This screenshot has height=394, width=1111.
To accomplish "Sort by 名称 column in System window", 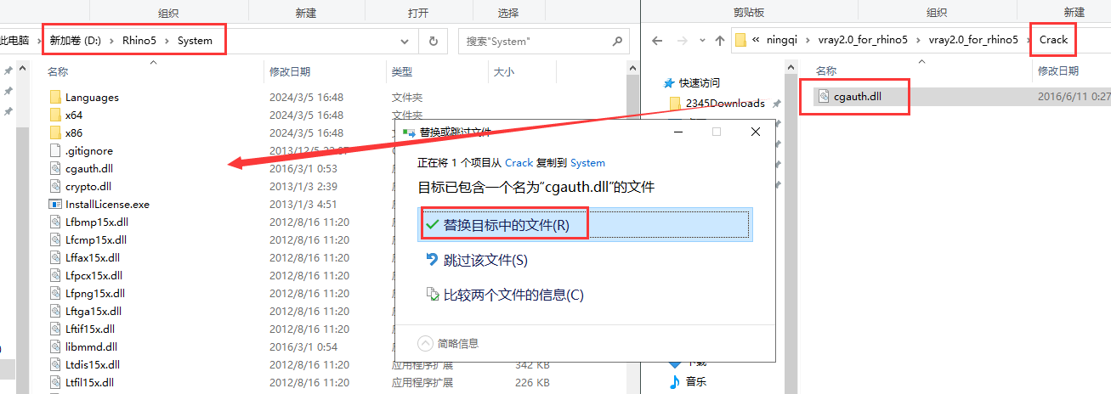I will [58, 72].
